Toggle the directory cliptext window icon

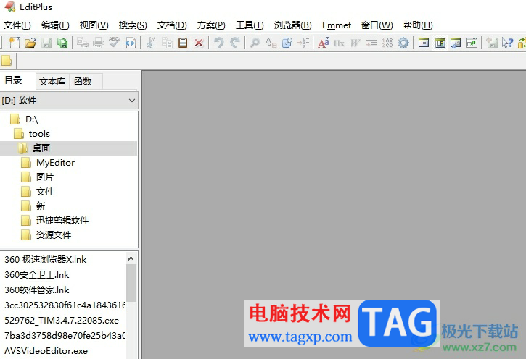[x=440, y=43]
